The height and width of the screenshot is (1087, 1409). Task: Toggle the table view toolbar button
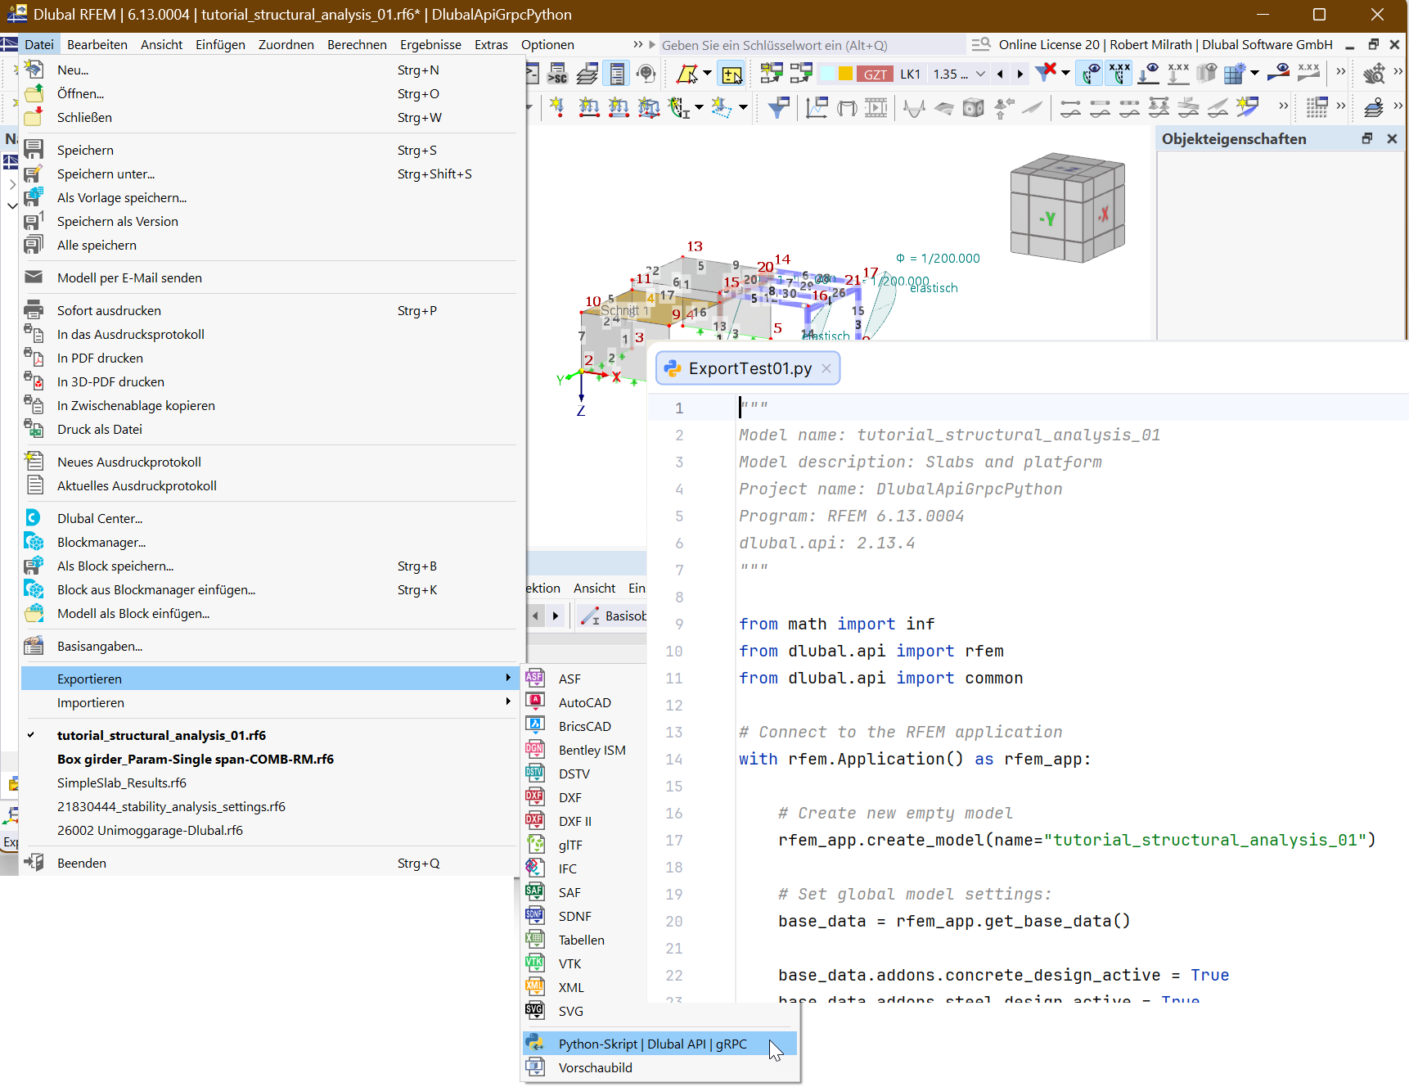pos(617,74)
